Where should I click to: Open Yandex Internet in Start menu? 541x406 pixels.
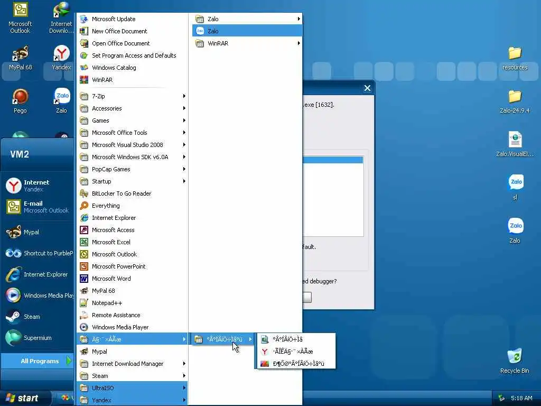(x=38, y=186)
